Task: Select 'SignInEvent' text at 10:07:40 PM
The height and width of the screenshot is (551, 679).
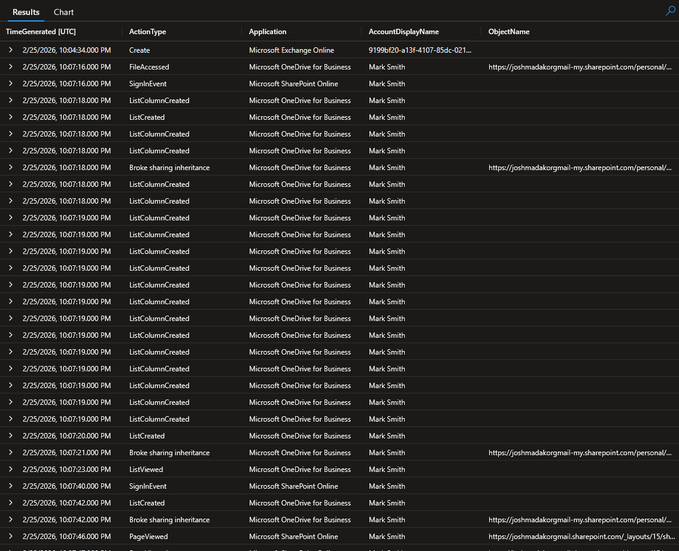Action: click(148, 486)
